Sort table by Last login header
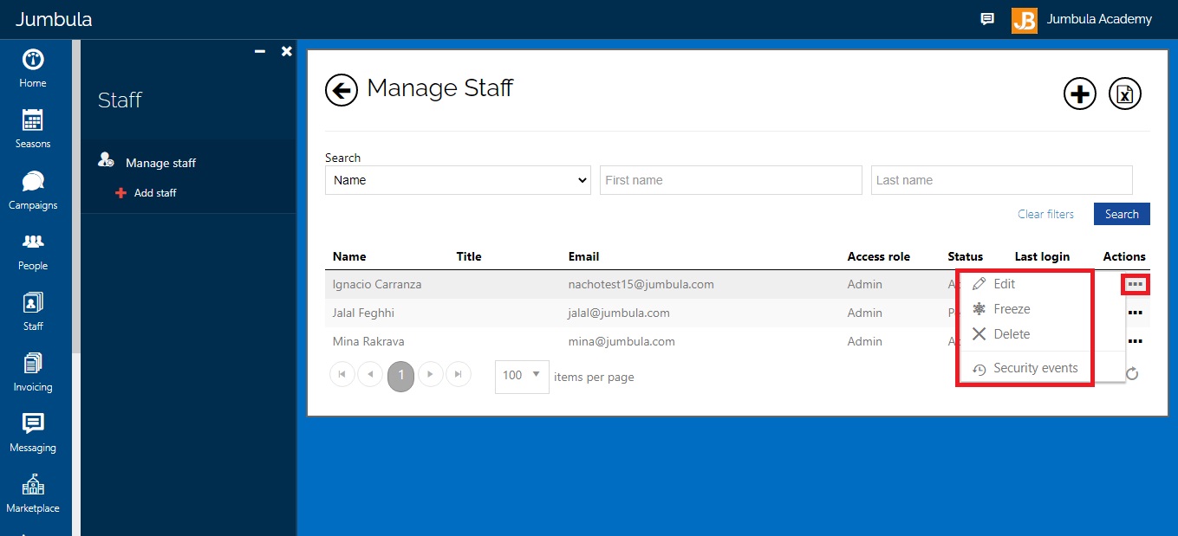 click(1042, 256)
